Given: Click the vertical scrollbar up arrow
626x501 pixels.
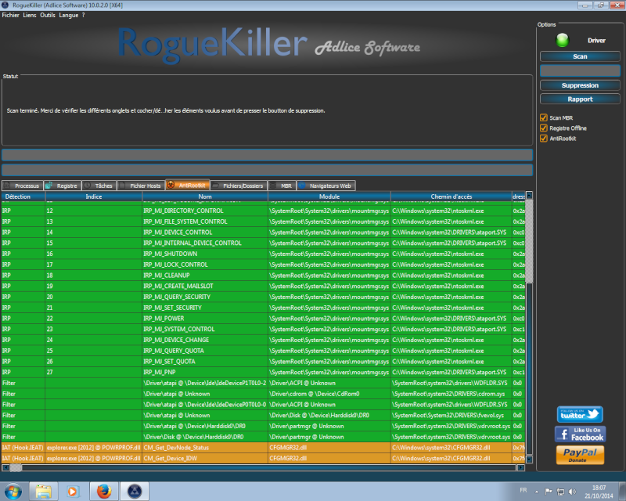Looking at the screenshot, I should [529, 196].
